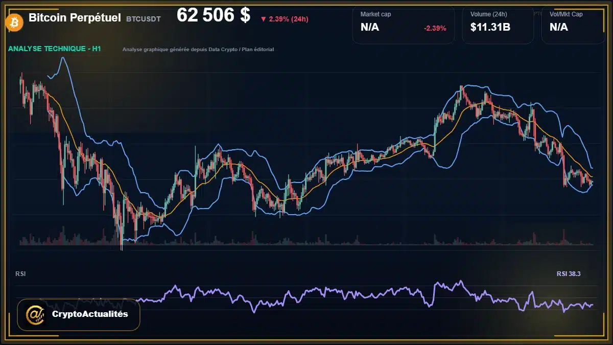The image size is (613, 345).
Task: Click the Market cap card
Action: [x=404, y=25]
